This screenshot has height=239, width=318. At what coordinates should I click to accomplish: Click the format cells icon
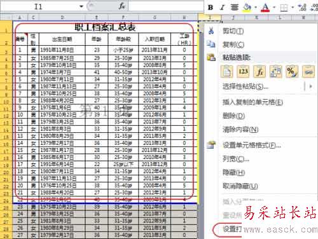(x=211, y=145)
